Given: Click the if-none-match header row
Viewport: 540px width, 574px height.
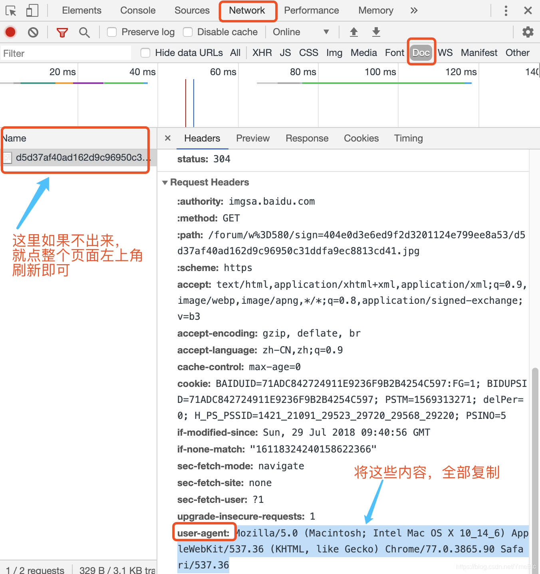Looking at the screenshot, I should point(277,449).
